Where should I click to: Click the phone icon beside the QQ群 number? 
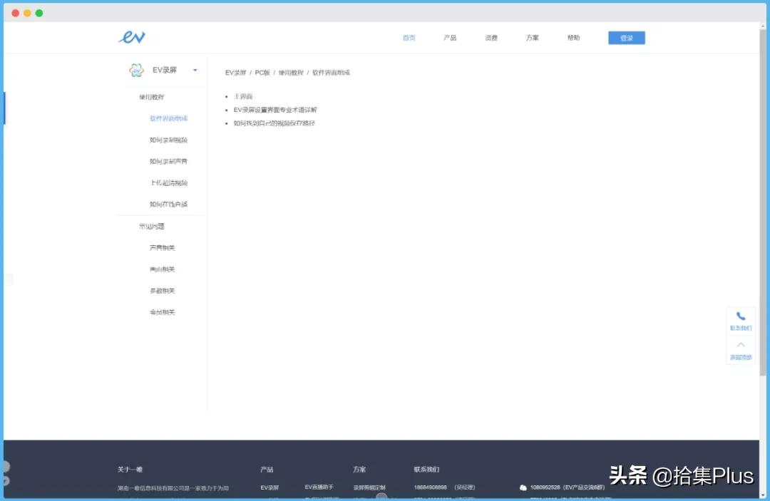pyautogui.click(x=523, y=487)
